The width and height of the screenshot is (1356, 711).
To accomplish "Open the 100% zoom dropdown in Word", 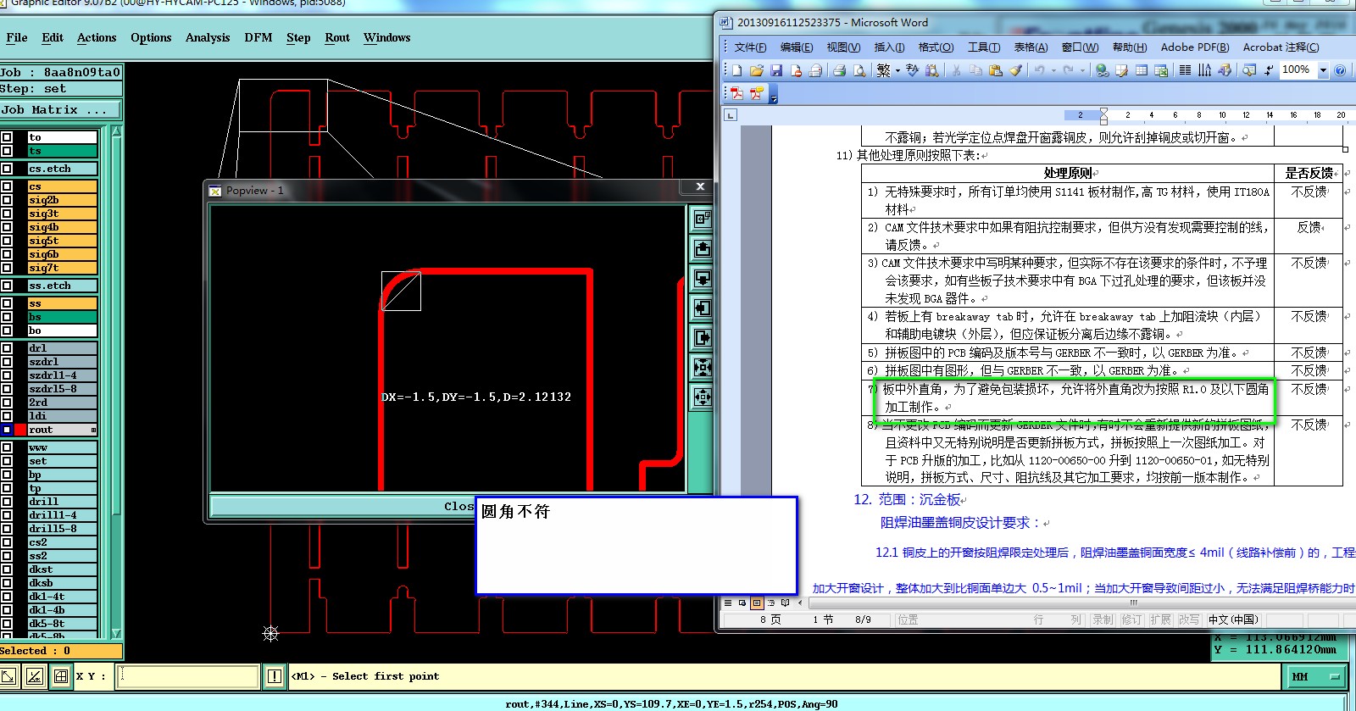I will click(1323, 70).
